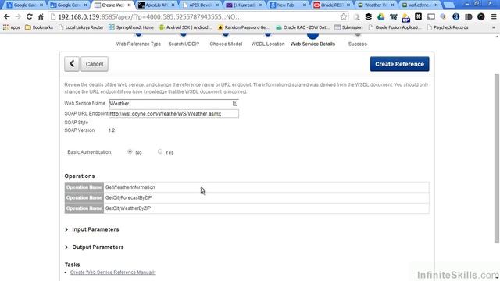Click the browser address bar
The image size is (500, 281).
(198, 17)
